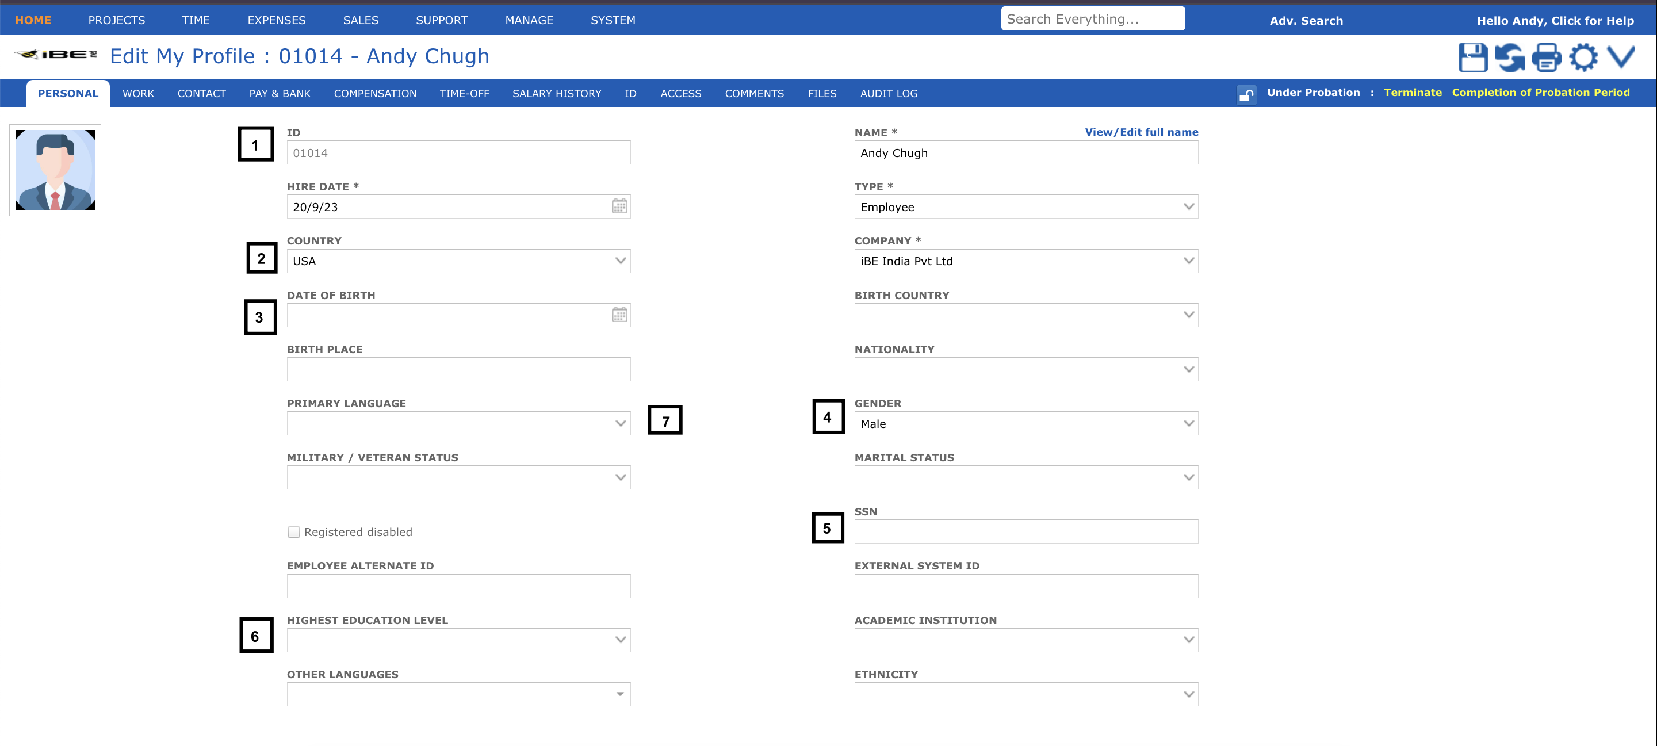The image size is (1657, 746).
Task: Switch to the ACCESS tab
Action: pyautogui.click(x=680, y=94)
